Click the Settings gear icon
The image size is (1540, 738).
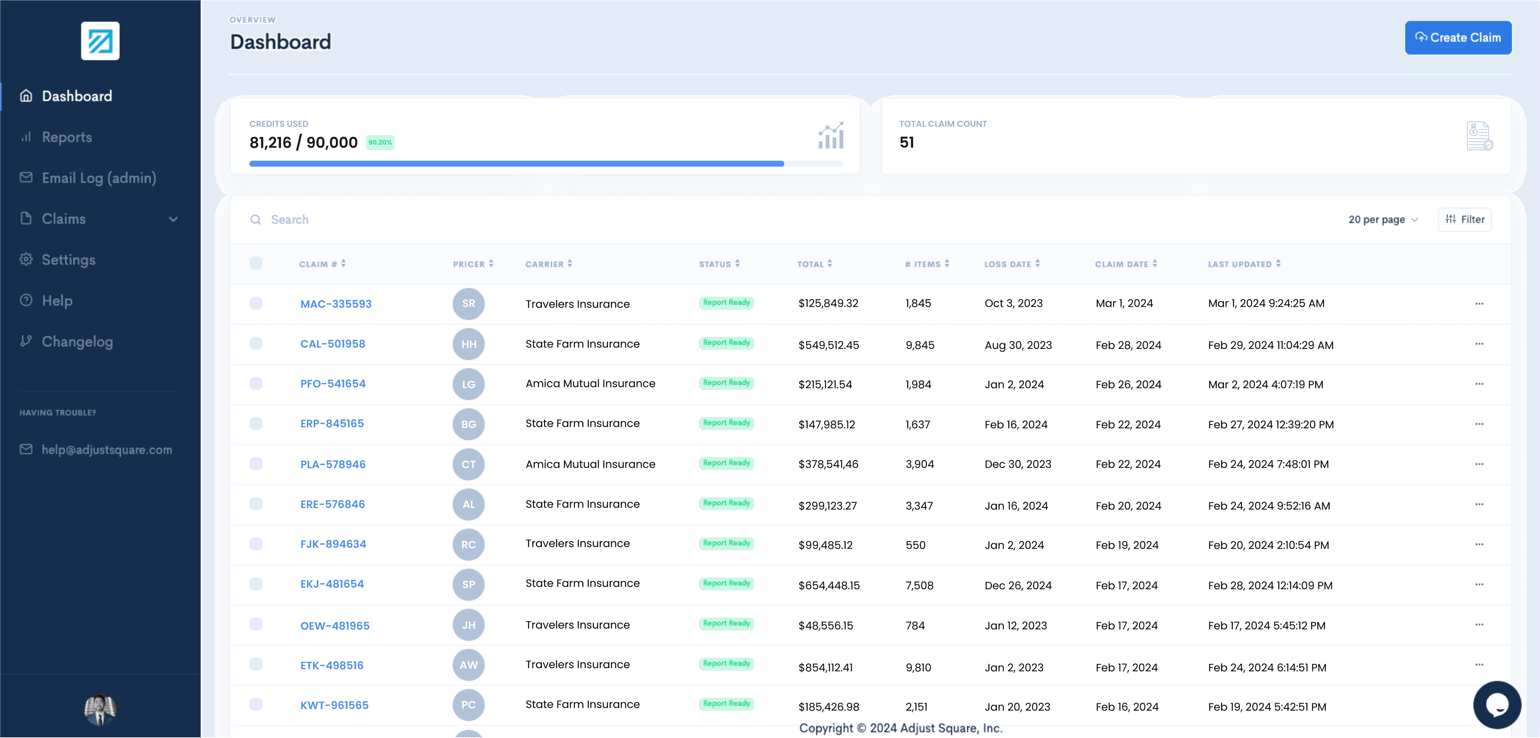click(26, 259)
